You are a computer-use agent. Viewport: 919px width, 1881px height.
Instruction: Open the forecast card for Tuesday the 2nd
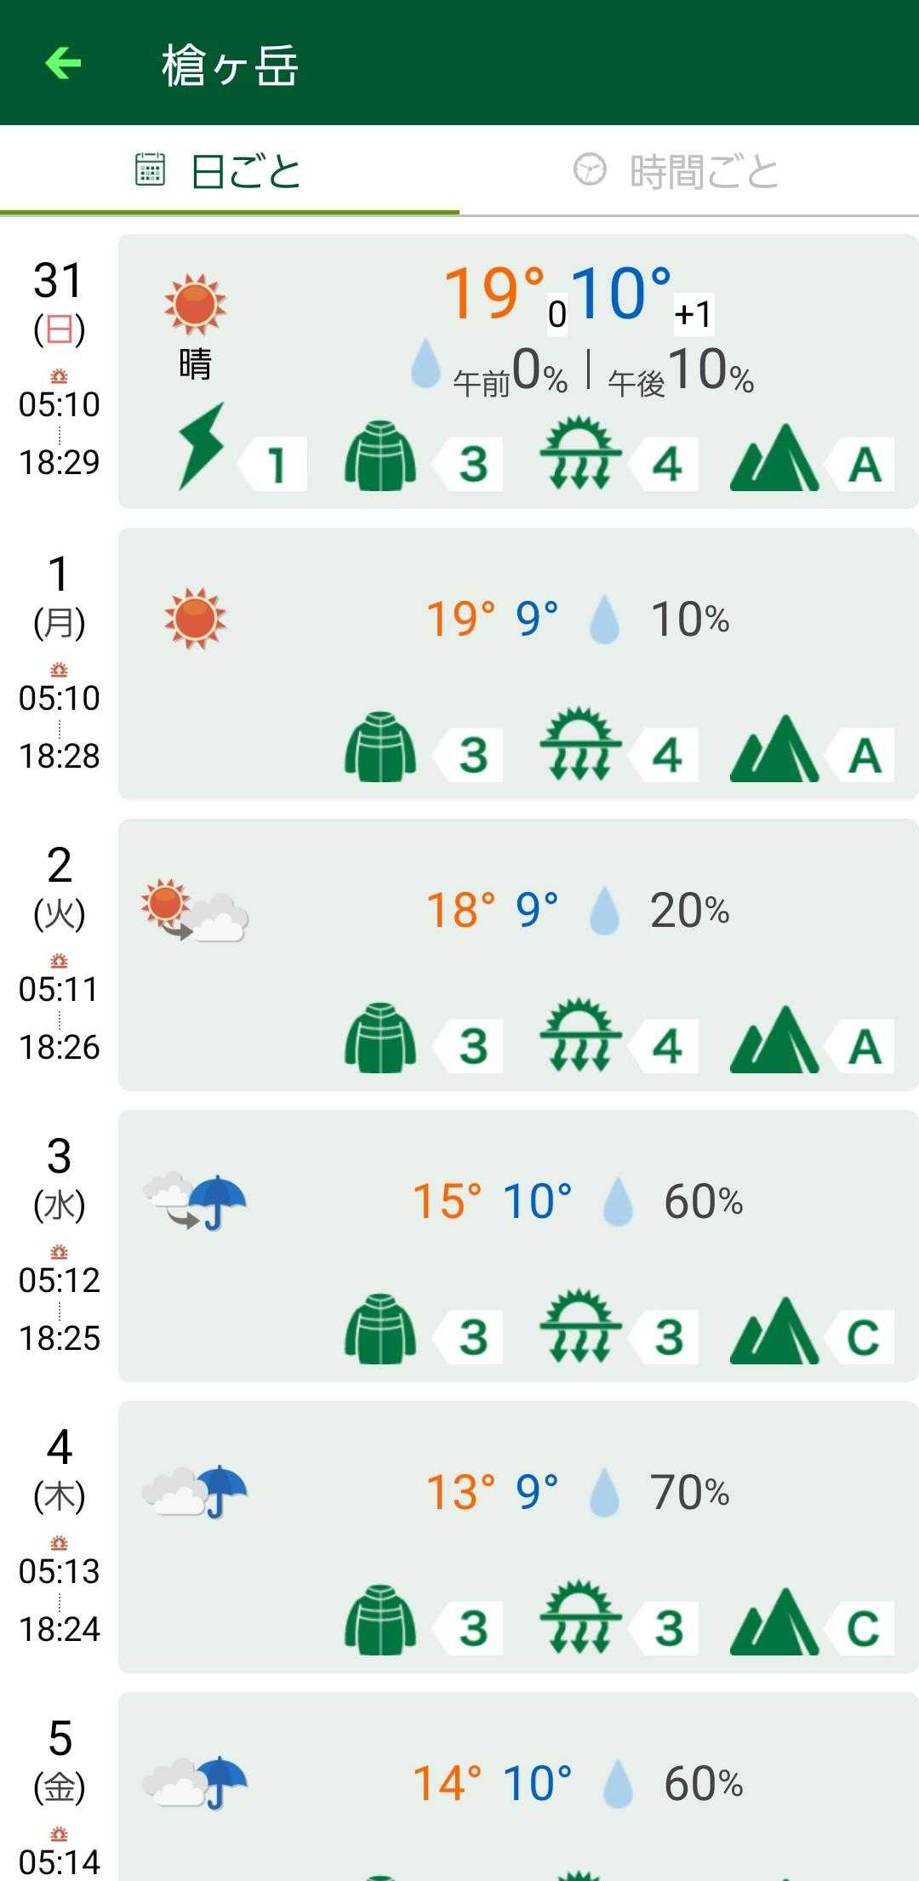click(x=517, y=955)
